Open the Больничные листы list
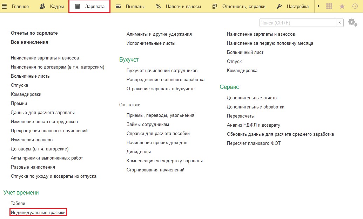The height and width of the screenshot is (219, 363). pos(31,76)
